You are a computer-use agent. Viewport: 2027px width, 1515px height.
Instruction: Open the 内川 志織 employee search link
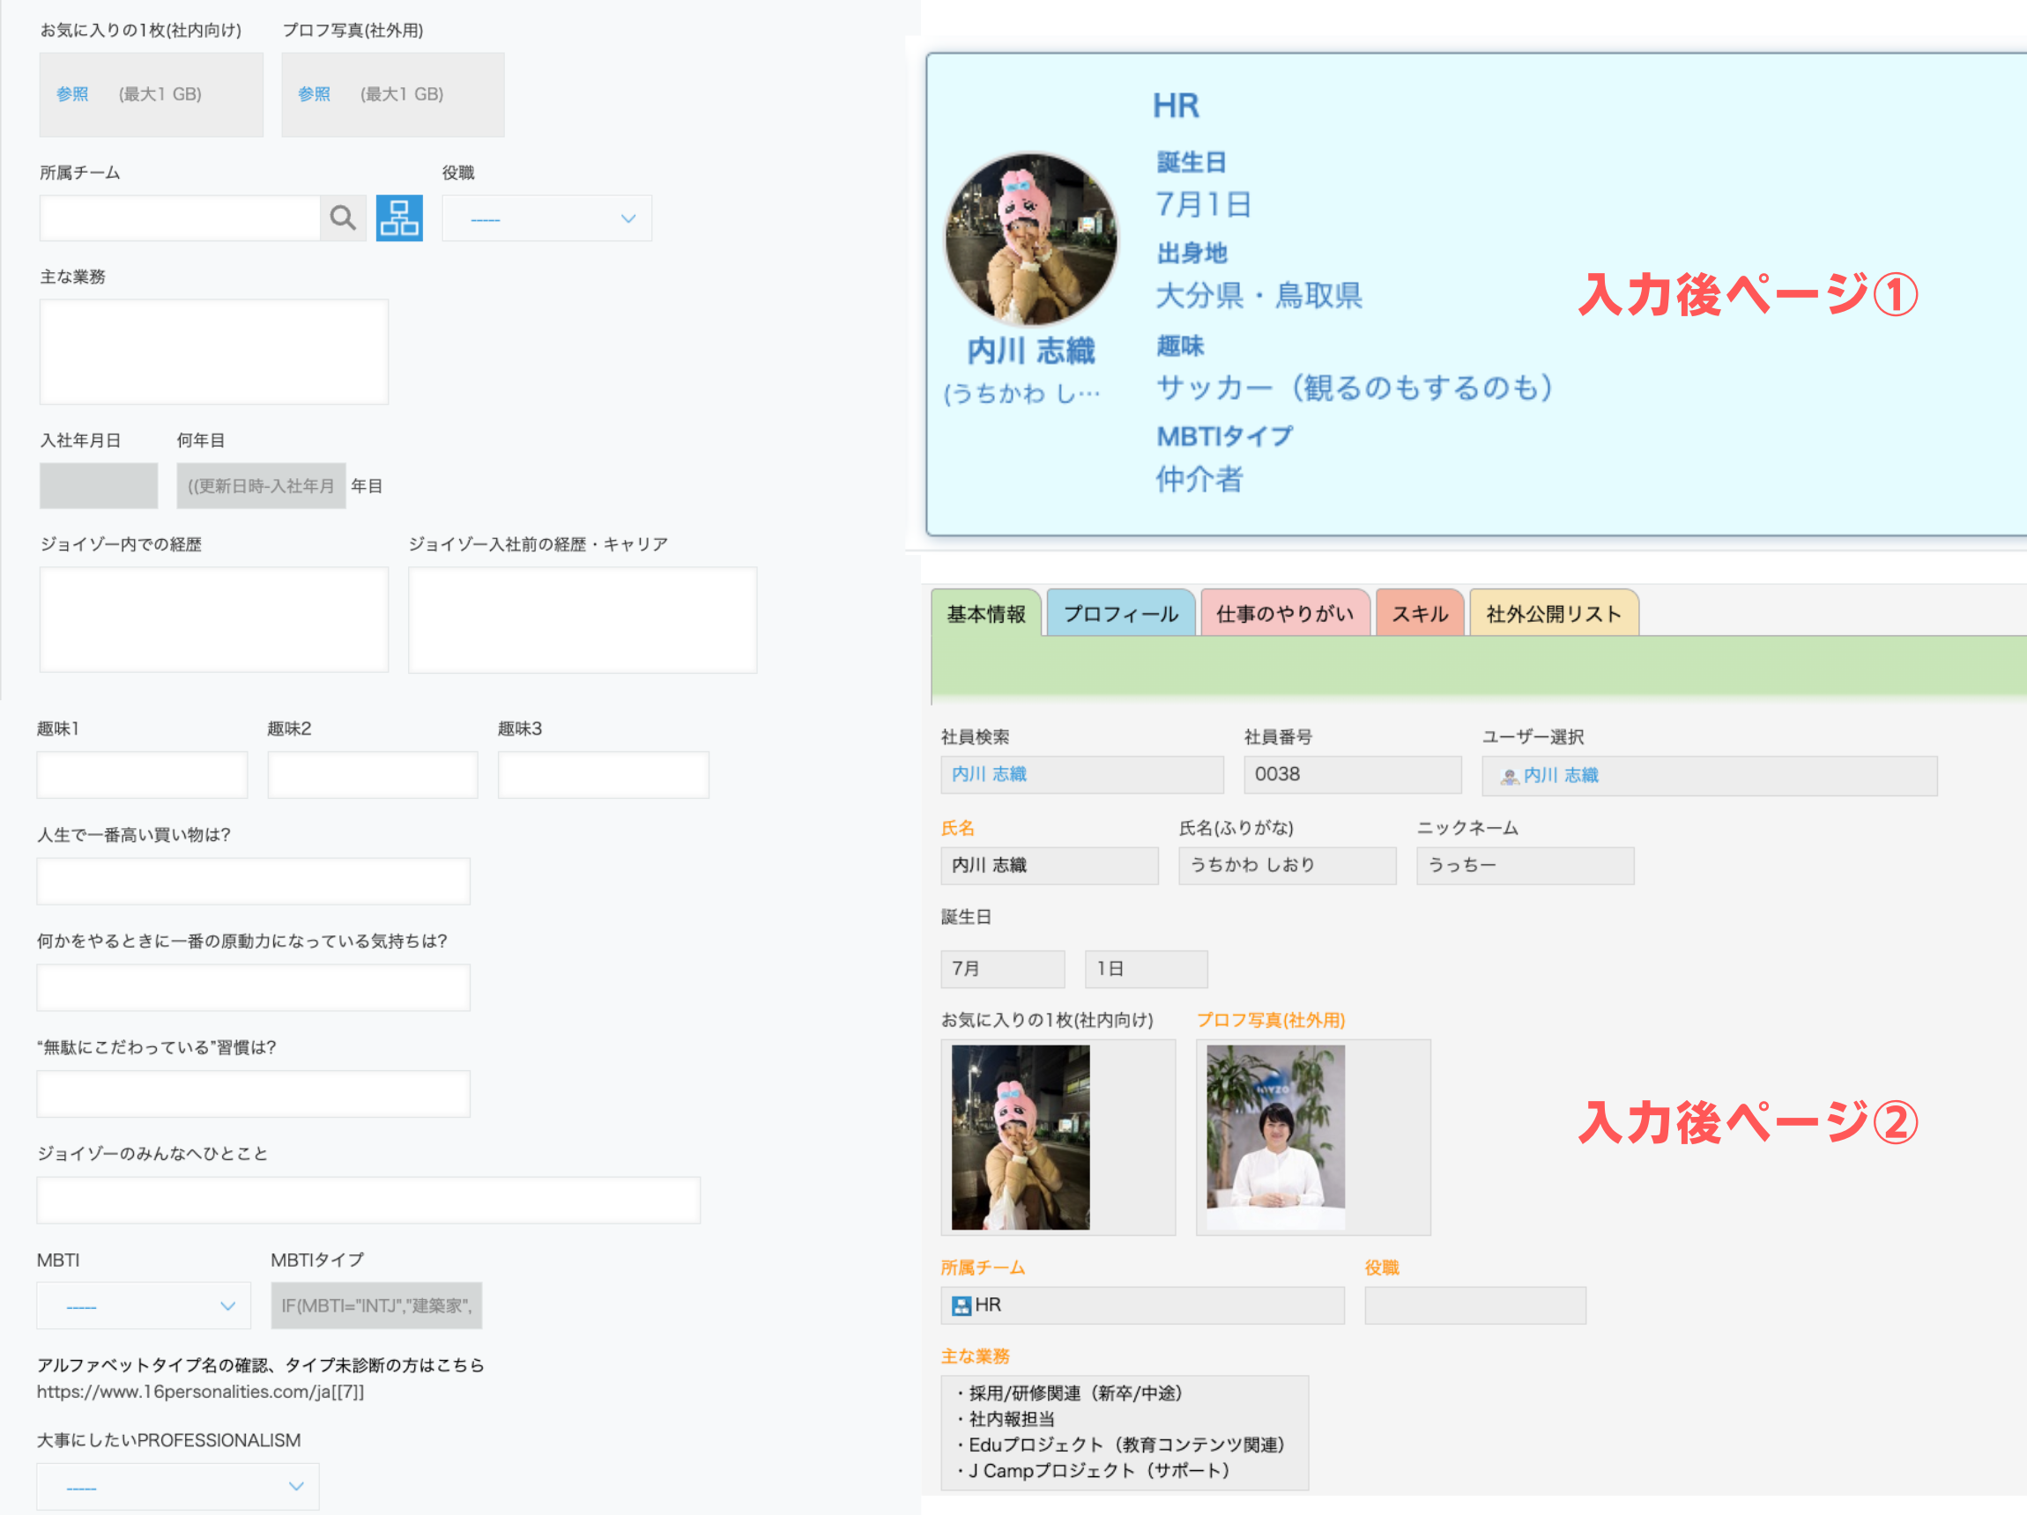[x=990, y=775]
